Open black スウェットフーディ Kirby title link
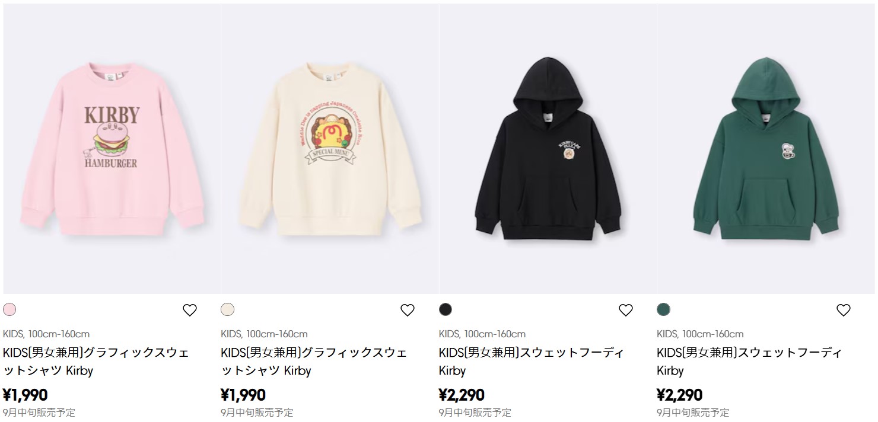Screen dimensions: 878x422 pyautogui.click(x=532, y=362)
